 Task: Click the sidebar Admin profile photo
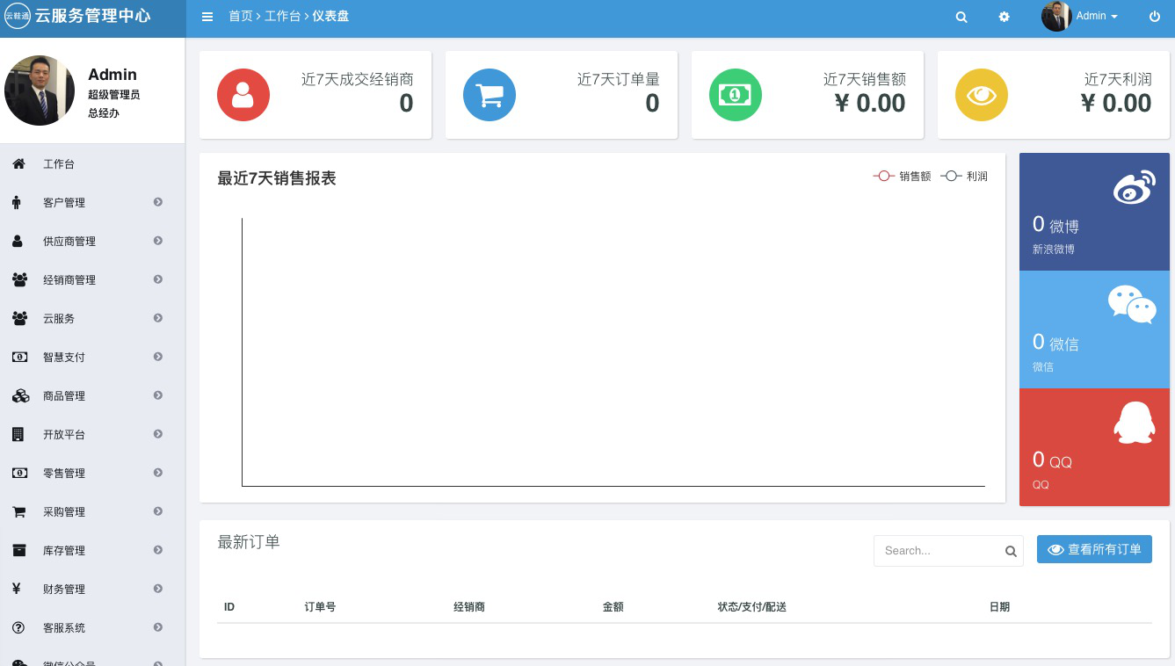[40, 90]
